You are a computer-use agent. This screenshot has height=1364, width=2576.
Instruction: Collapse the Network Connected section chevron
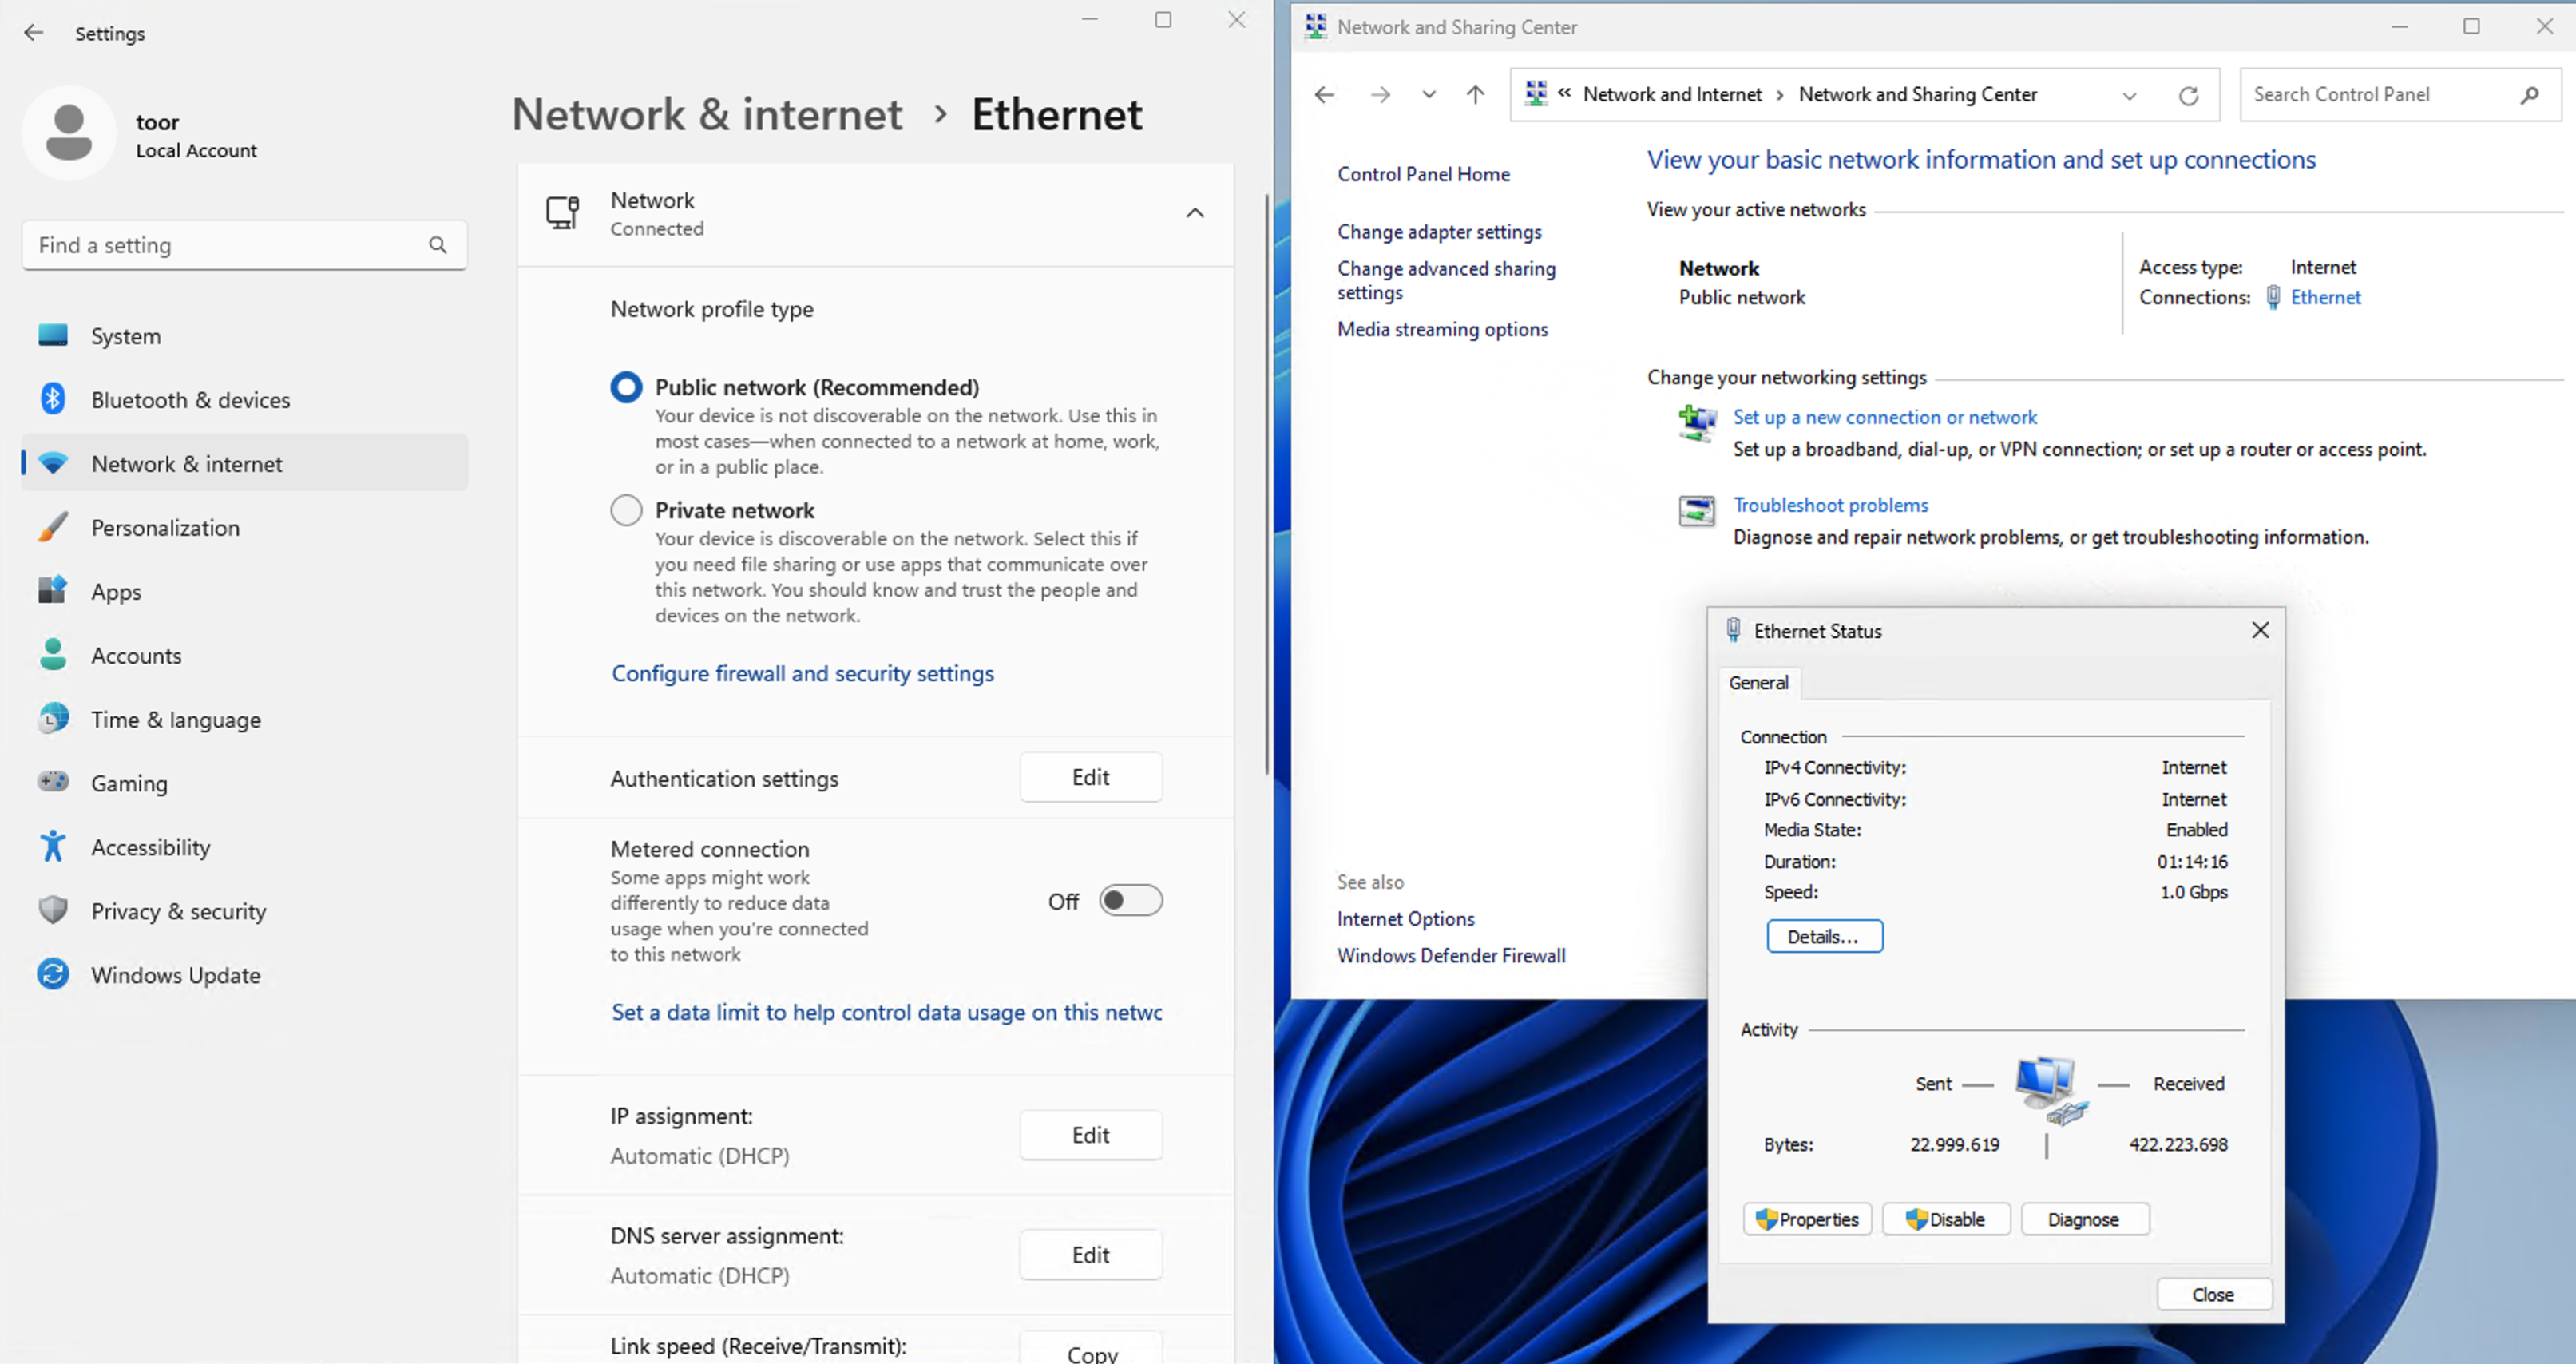[x=1194, y=213]
